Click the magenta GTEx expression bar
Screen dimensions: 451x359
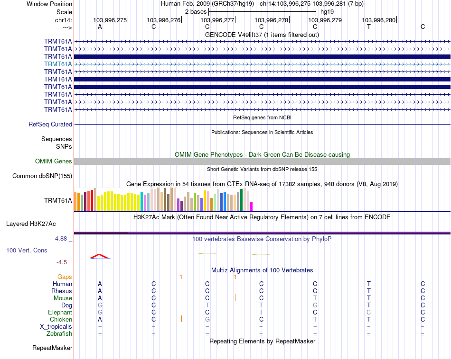coord(252,206)
